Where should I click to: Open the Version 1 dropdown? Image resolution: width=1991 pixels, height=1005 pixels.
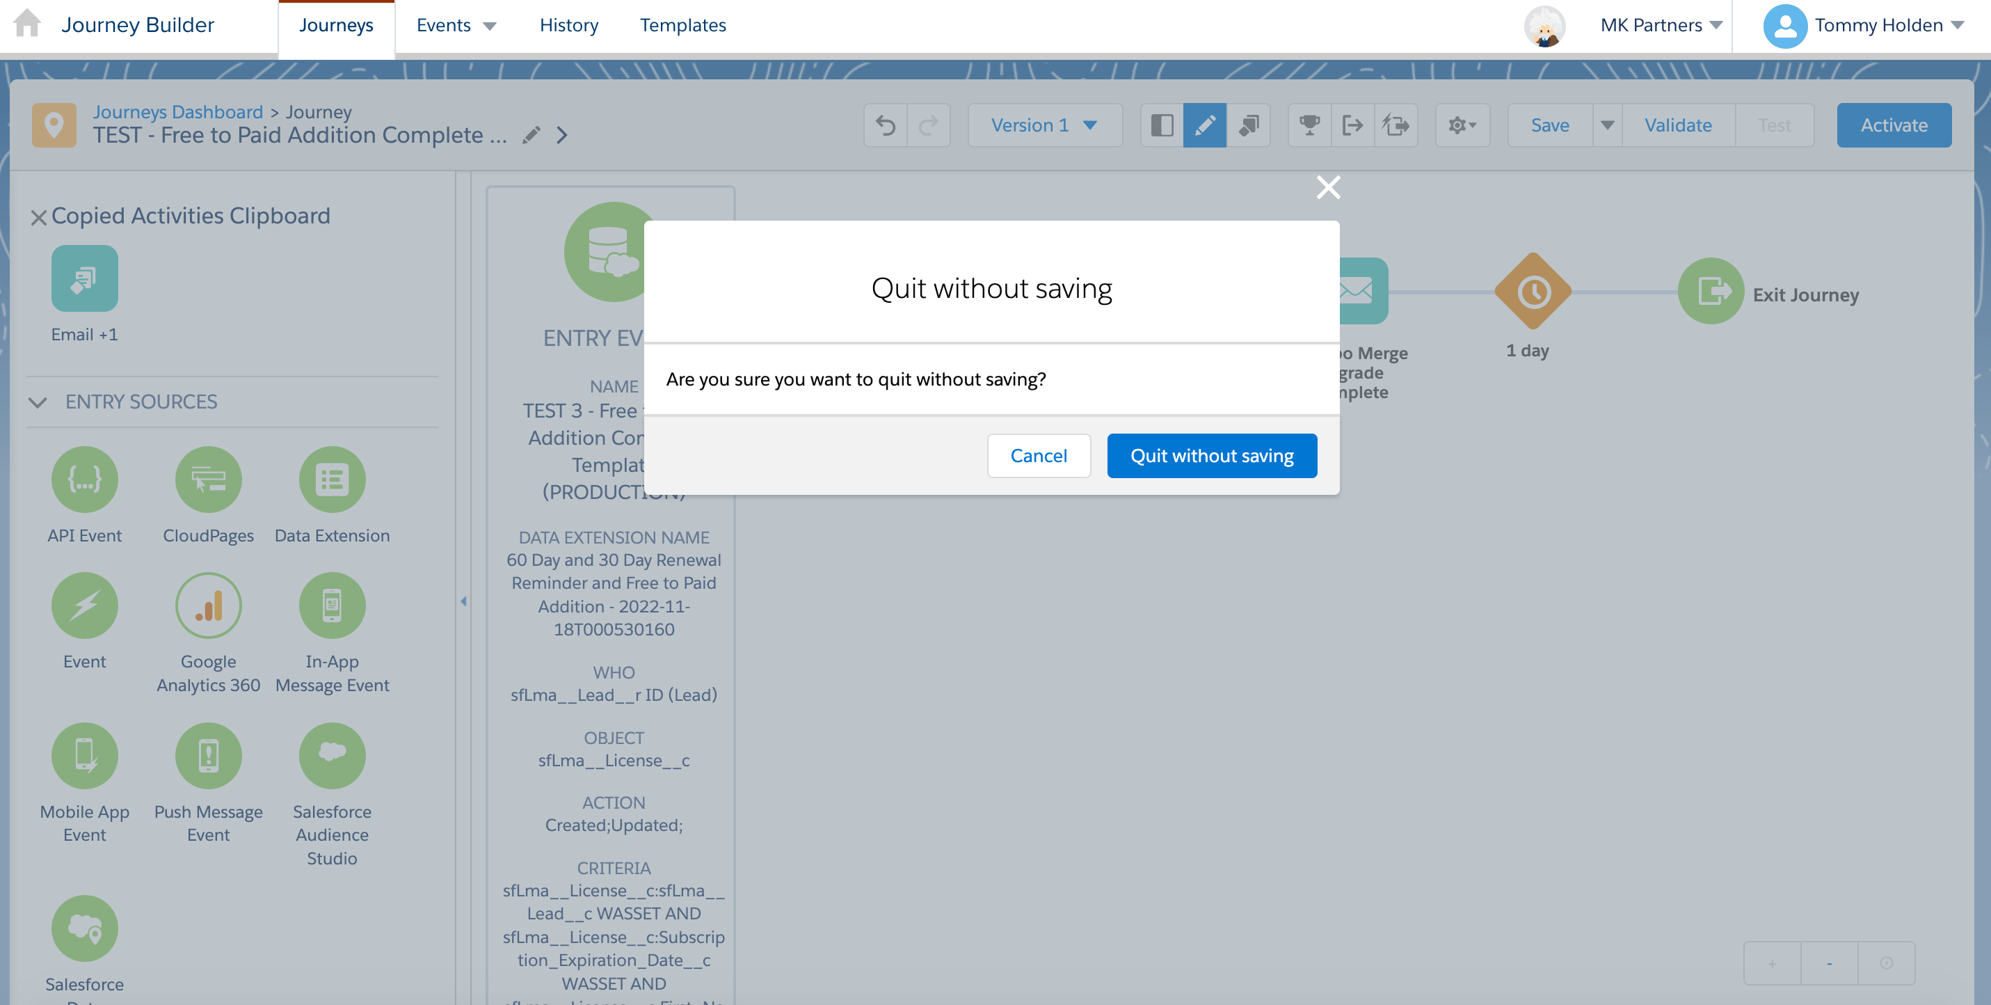1044,125
